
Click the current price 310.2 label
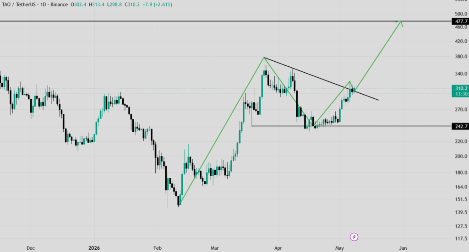(x=461, y=88)
